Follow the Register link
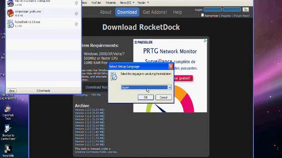This screenshot has height=158, width=282. (x=226, y=16)
